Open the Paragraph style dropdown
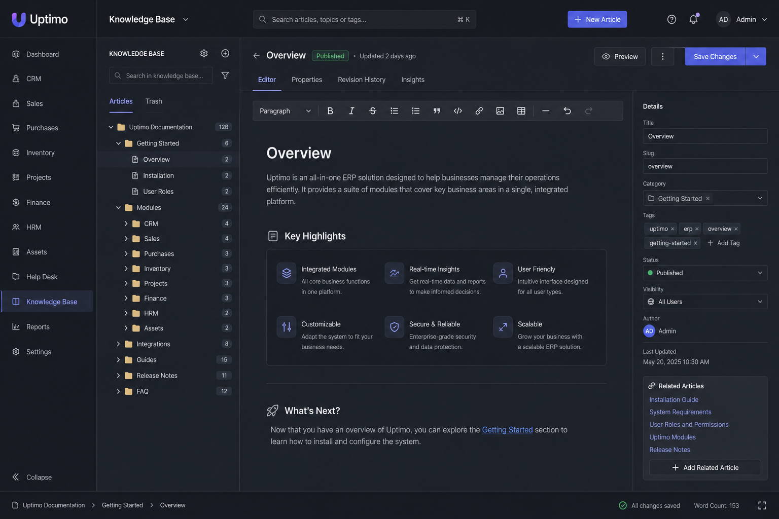This screenshot has height=519, width=779. 285,111
